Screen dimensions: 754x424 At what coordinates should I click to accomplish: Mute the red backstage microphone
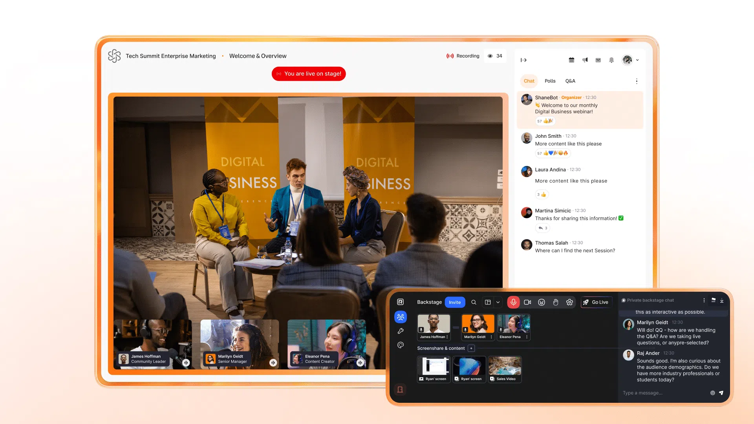coord(513,302)
